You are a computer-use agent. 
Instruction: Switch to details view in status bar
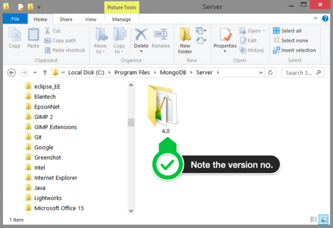(314, 219)
